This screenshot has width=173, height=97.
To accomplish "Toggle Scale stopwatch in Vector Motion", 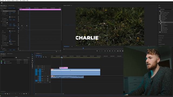I will (x=3, y=14).
